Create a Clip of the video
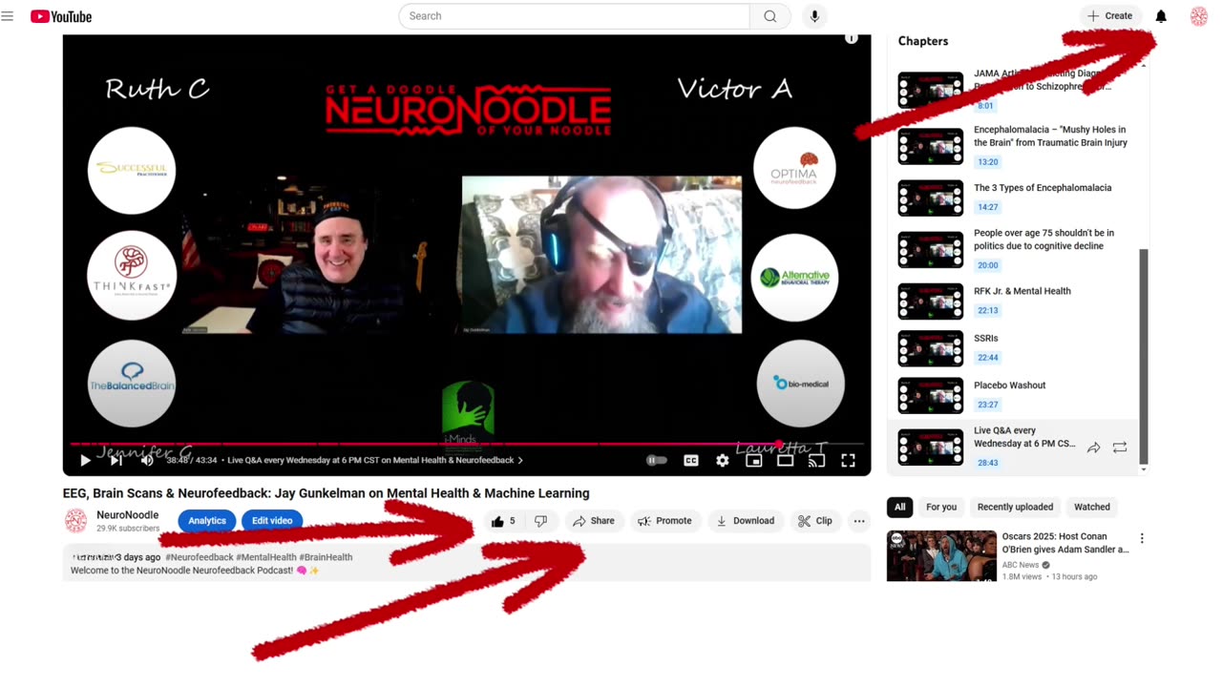 click(x=815, y=521)
